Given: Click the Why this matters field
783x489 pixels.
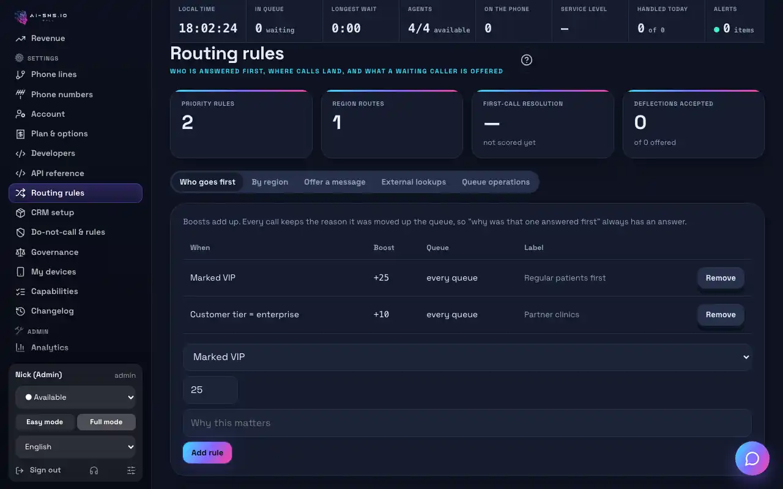Looking at the screenshot, I should click(467, 423).
